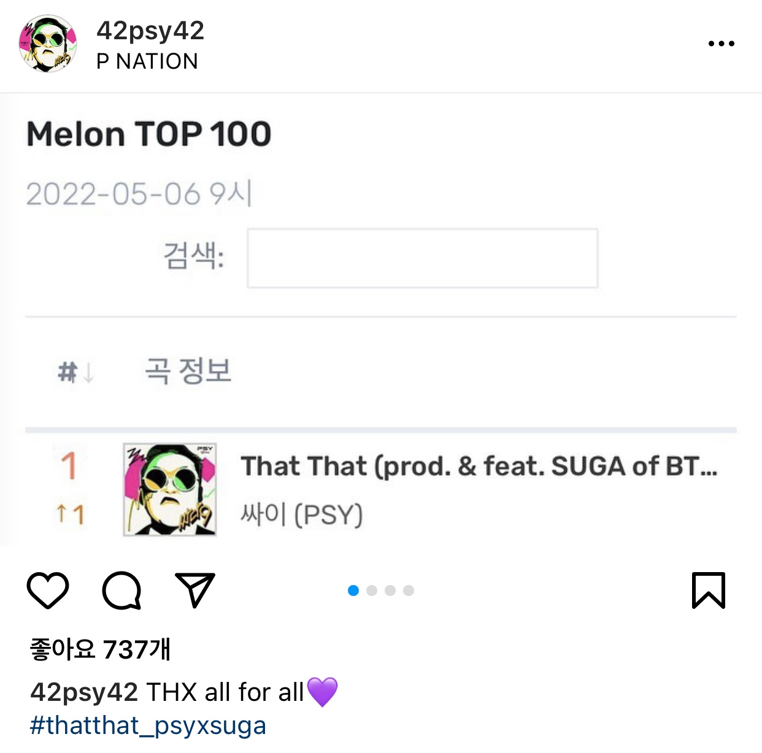Go to second carousel dot
Viewport: 762px width, 753px height.
pos(372,591)
